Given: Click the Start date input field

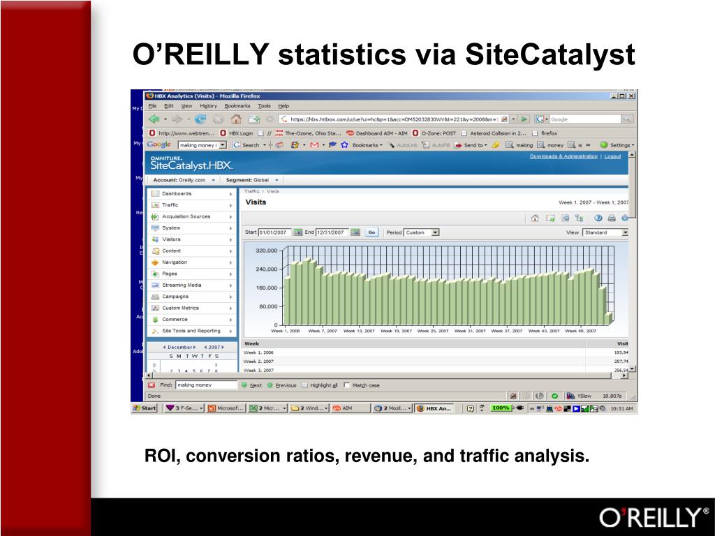Looking at the screenshot, I should point(274,232).
